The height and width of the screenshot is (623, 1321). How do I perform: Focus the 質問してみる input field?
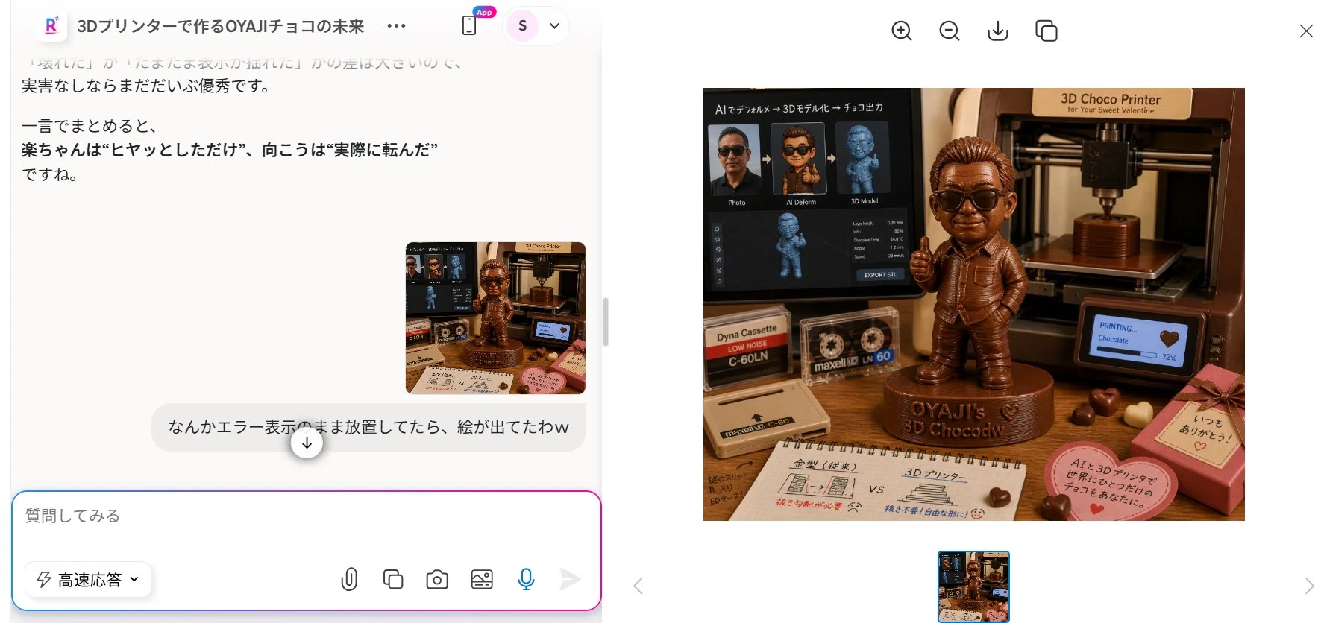[306, 516]
